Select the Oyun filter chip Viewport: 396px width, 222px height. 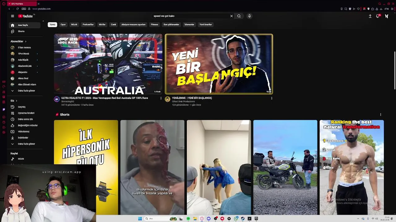pyautogui.click(x=63, y=25)
